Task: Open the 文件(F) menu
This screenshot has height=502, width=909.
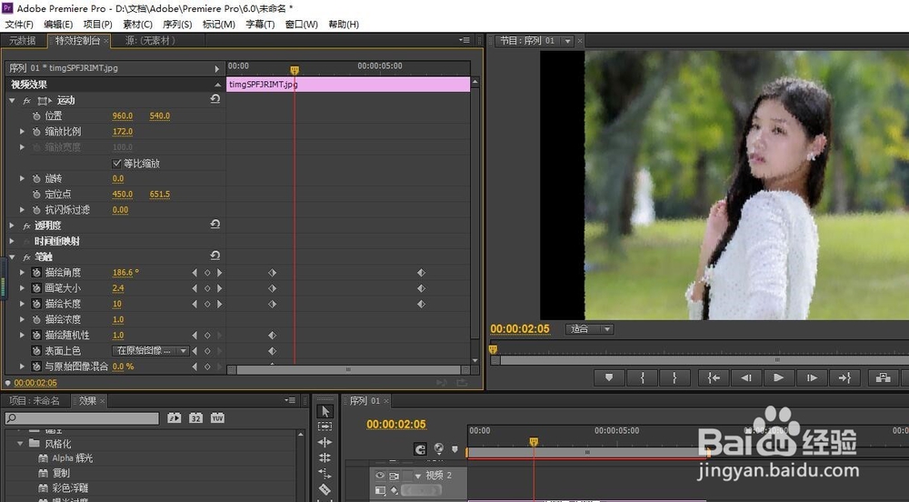Action: (x=19, y=25)
